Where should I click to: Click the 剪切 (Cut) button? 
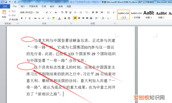pyautogui.click(x=12, y=11)
